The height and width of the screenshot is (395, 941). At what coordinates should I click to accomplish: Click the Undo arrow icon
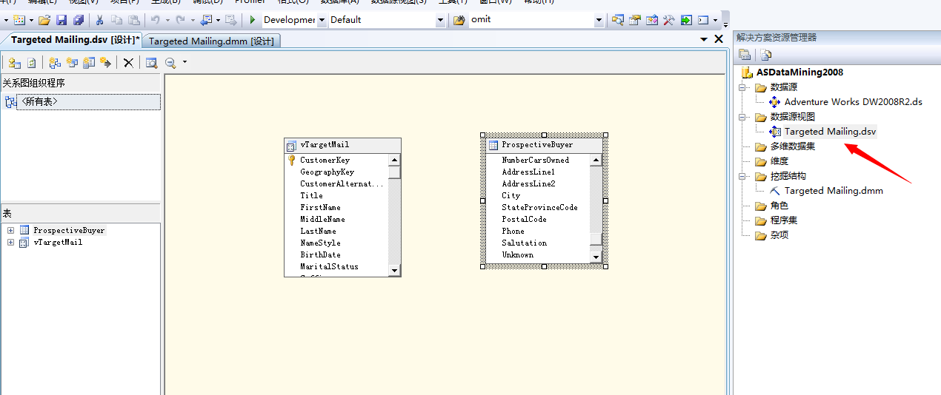coord(156,20)
